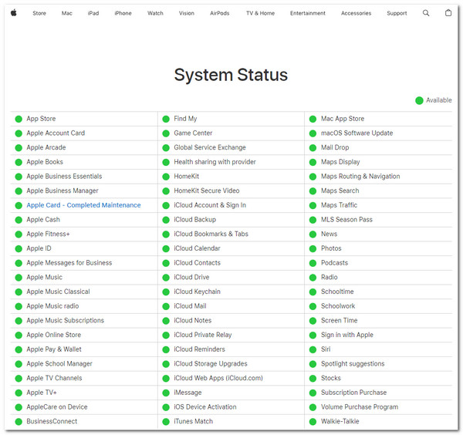The width and height of the screenshot is (463, 435).
Task: Open the Mac menu
Action: pos(66,13)
